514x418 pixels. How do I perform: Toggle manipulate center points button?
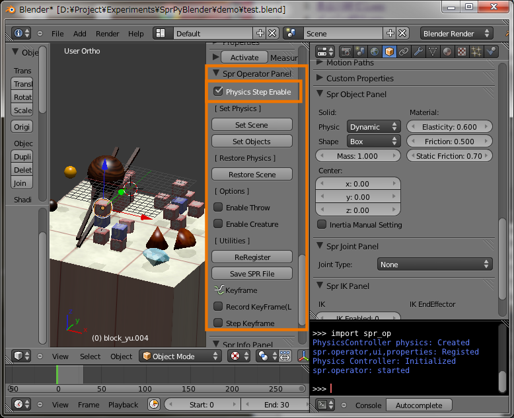tap(285, 356)
